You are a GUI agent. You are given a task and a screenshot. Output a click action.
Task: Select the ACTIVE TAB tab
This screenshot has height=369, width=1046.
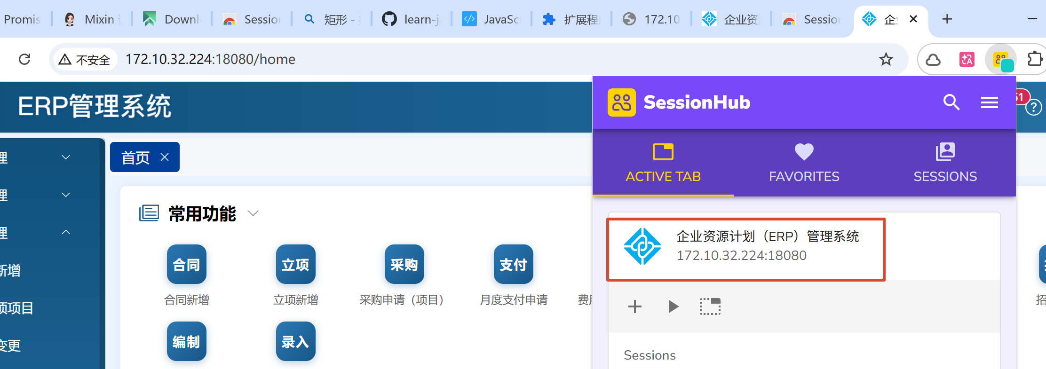click(663, 163)
